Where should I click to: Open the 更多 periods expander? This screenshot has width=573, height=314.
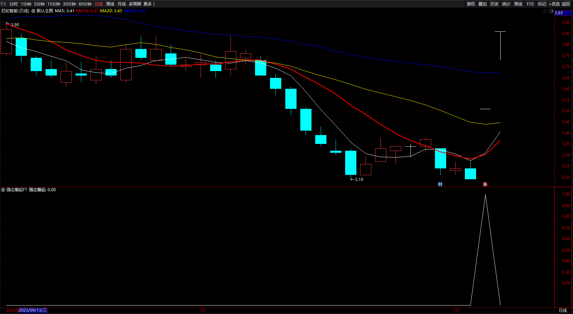pyautogui.click(x=149, y=4)
